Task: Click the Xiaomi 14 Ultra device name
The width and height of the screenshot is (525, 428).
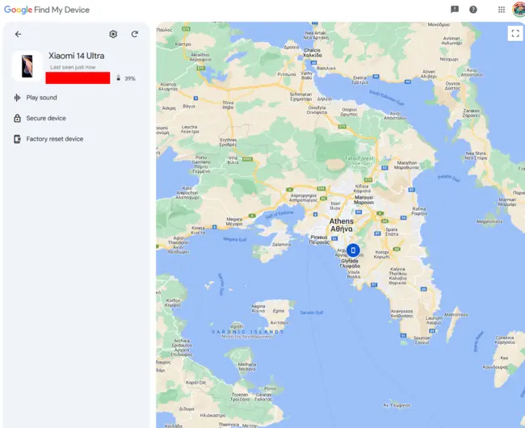Action: point(77,56)
